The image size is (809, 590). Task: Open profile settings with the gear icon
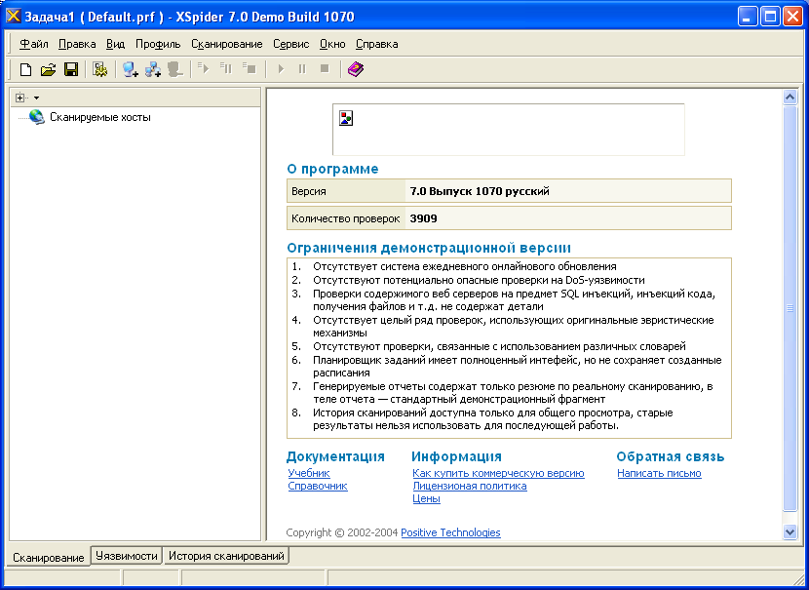(x=100, y=69)
